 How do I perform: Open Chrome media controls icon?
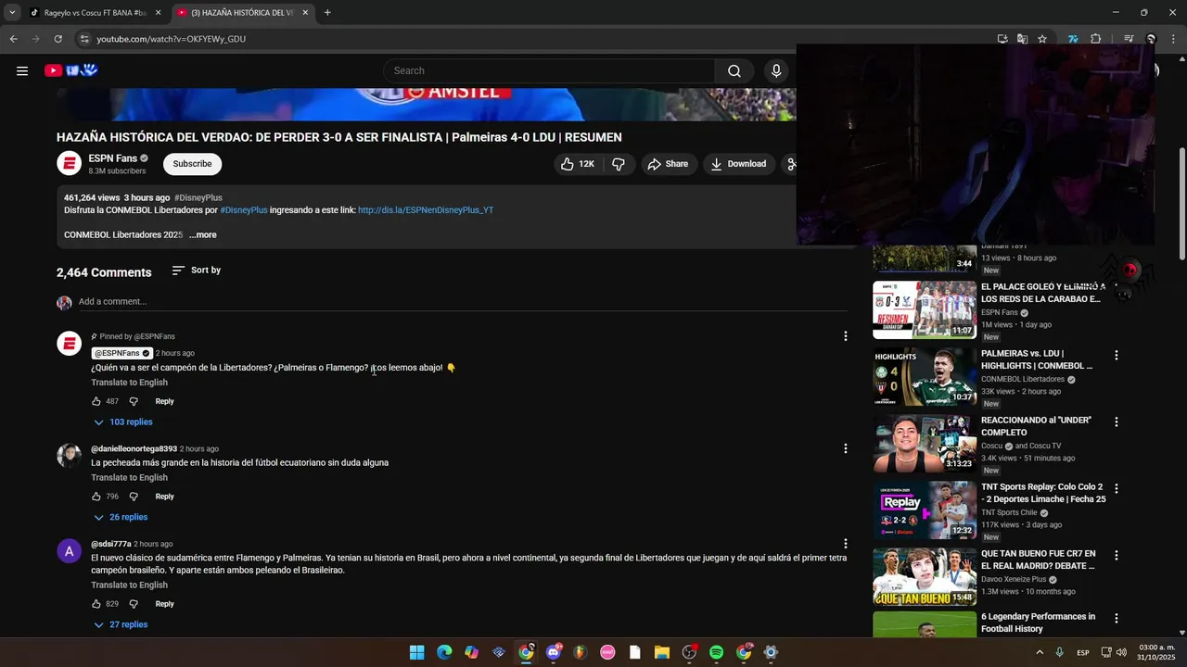click(x=1129, y=39)
